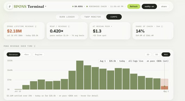Open the MCAP / Revenue info icon
Screen dimensions: 185x101
point(69,26)
